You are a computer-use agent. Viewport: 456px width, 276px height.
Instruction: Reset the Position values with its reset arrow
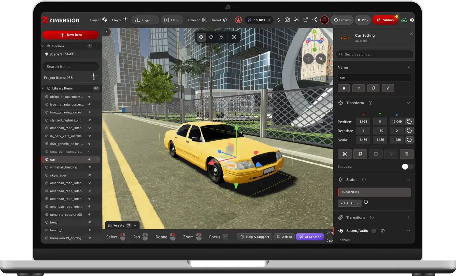click(x=409, y=122)
